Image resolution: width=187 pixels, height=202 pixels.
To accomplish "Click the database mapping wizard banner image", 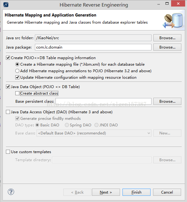I will 171,21.
